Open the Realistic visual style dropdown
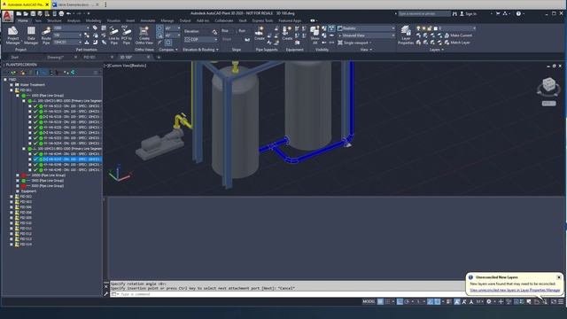Viewport: 567px width, 319px height. coord(367,28)
